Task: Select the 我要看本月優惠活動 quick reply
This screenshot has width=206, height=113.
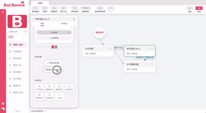Action: coord(53,70)
